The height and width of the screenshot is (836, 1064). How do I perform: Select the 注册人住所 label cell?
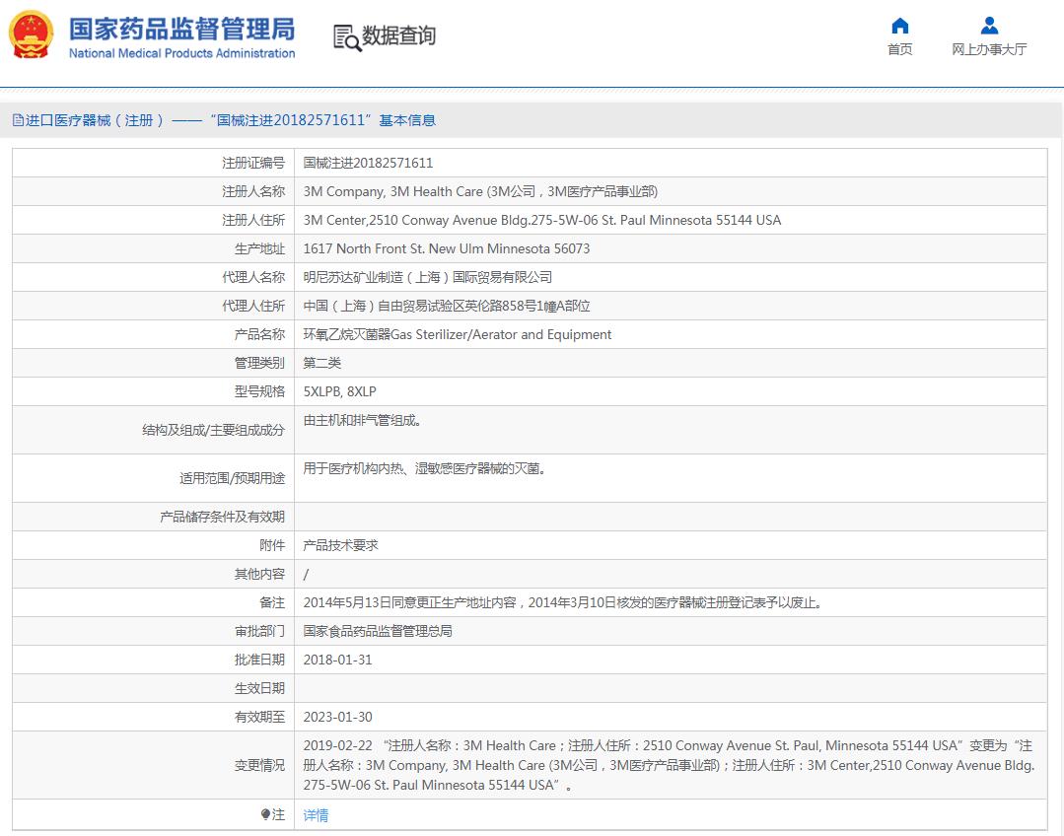click(x=154, y=220)
